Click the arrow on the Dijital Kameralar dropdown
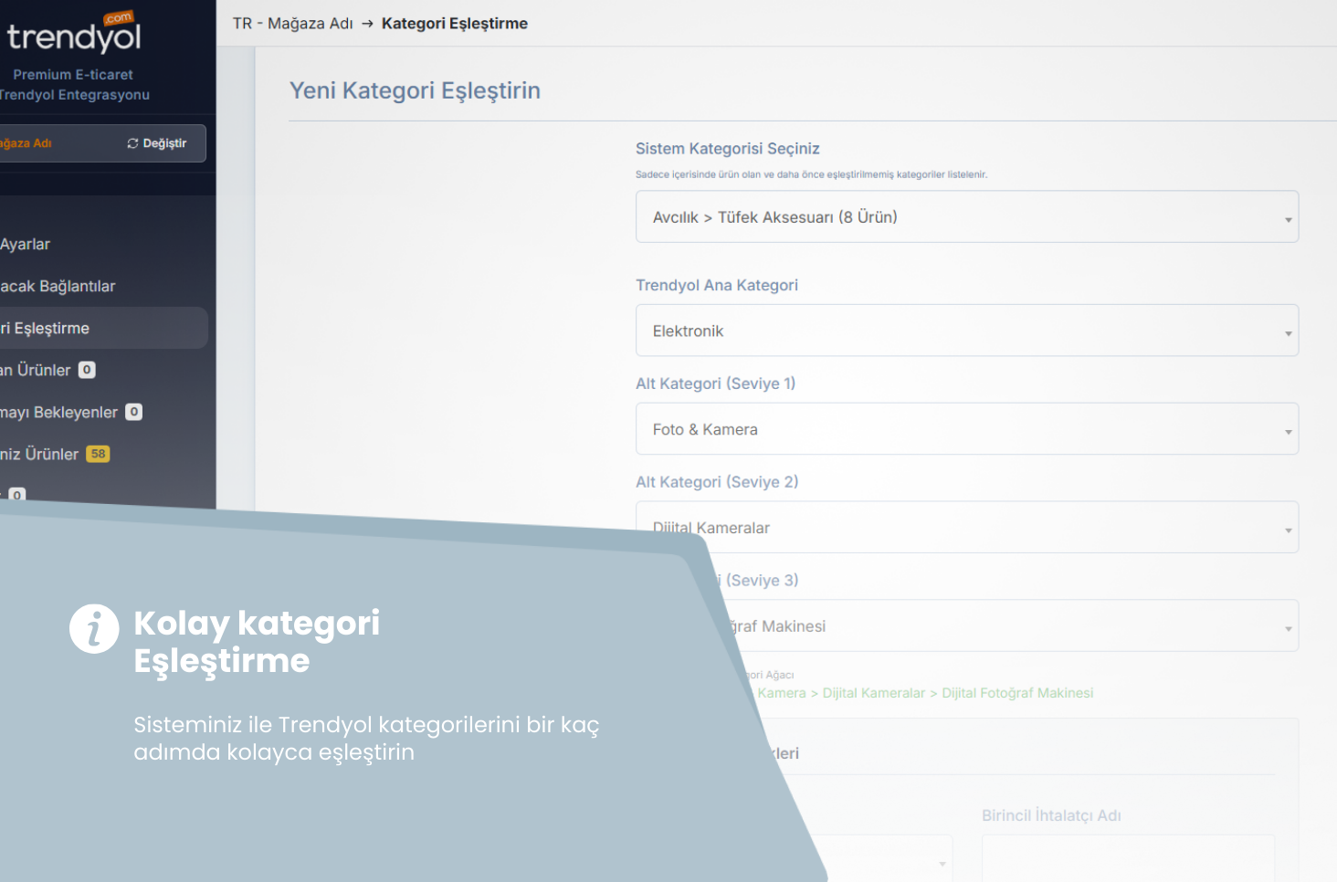Screen dimensions: 1337x882 1288,529
